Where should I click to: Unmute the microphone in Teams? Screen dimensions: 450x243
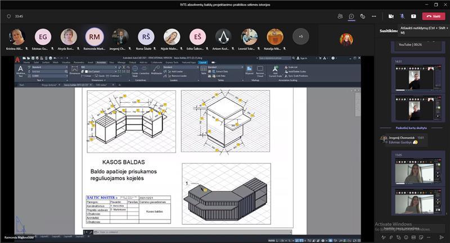click(x=402, y=16)
